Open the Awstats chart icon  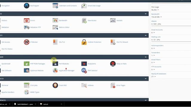(x=113, y=21)
